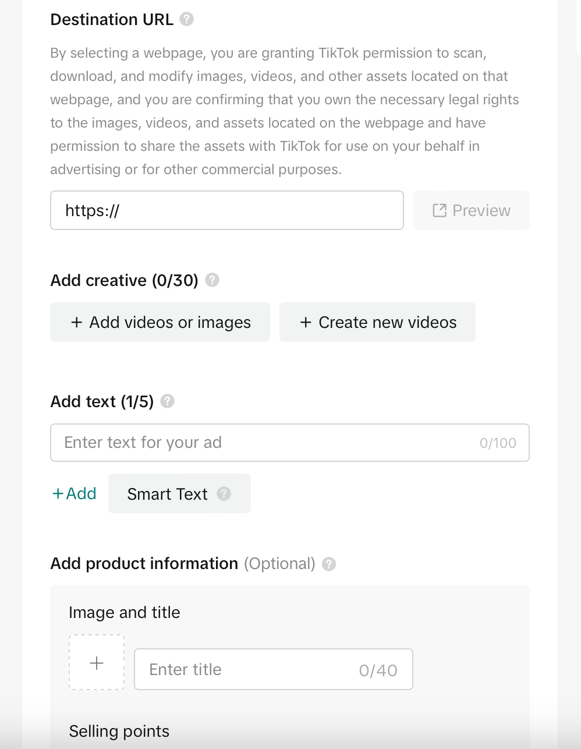The image size is (581, 749).
Task: Click help icon next to Destination URL
Action: (186, 19)
